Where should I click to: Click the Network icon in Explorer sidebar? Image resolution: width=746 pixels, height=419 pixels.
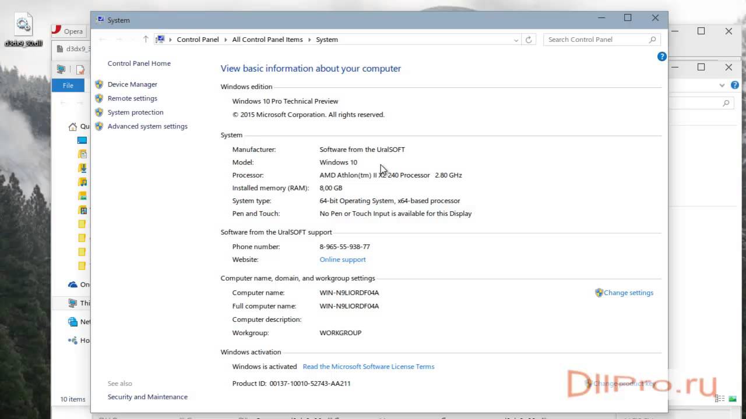(x=73, y=322)
